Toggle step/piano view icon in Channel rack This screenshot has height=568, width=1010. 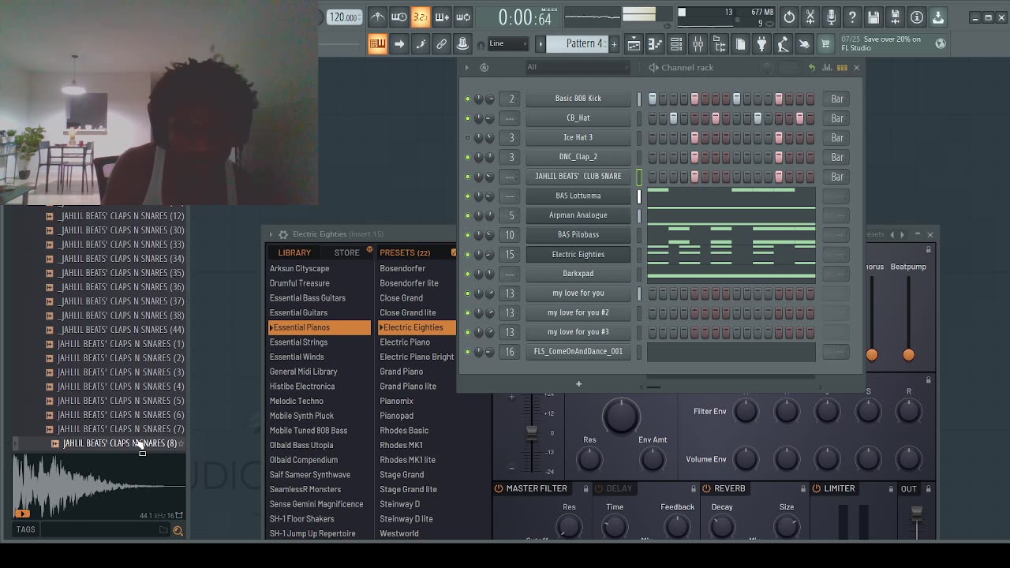click(842, 68)
